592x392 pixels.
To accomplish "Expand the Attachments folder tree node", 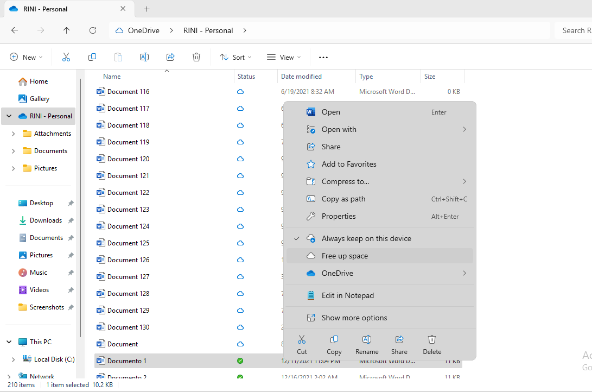I will point(14,134).
